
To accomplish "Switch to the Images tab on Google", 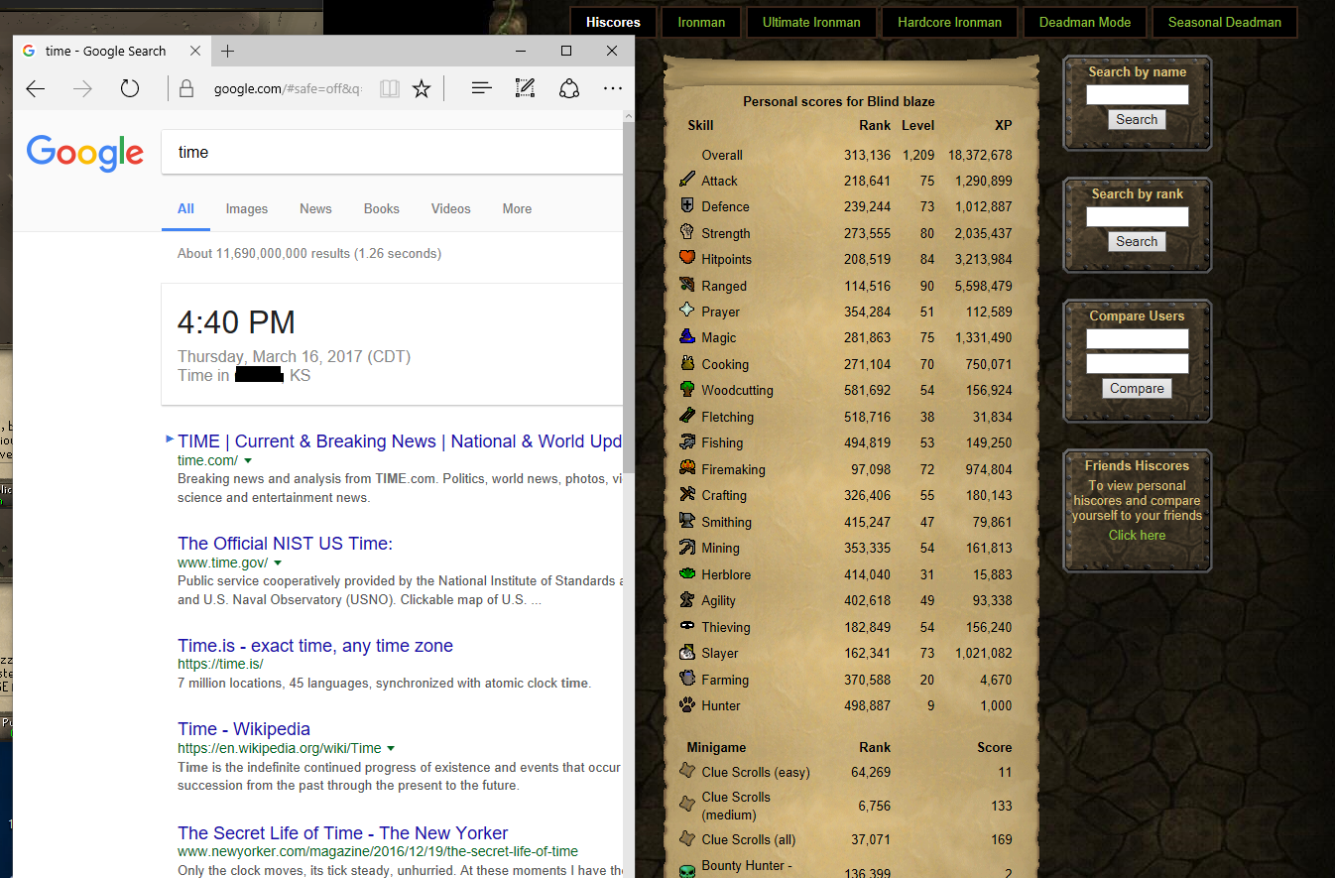I will [x=247, y=208].
